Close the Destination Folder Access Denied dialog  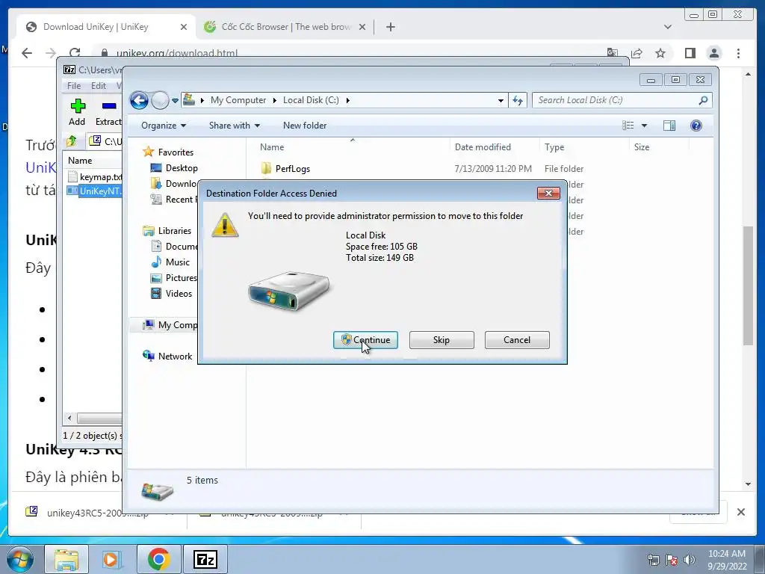click(x=548, y=194)
